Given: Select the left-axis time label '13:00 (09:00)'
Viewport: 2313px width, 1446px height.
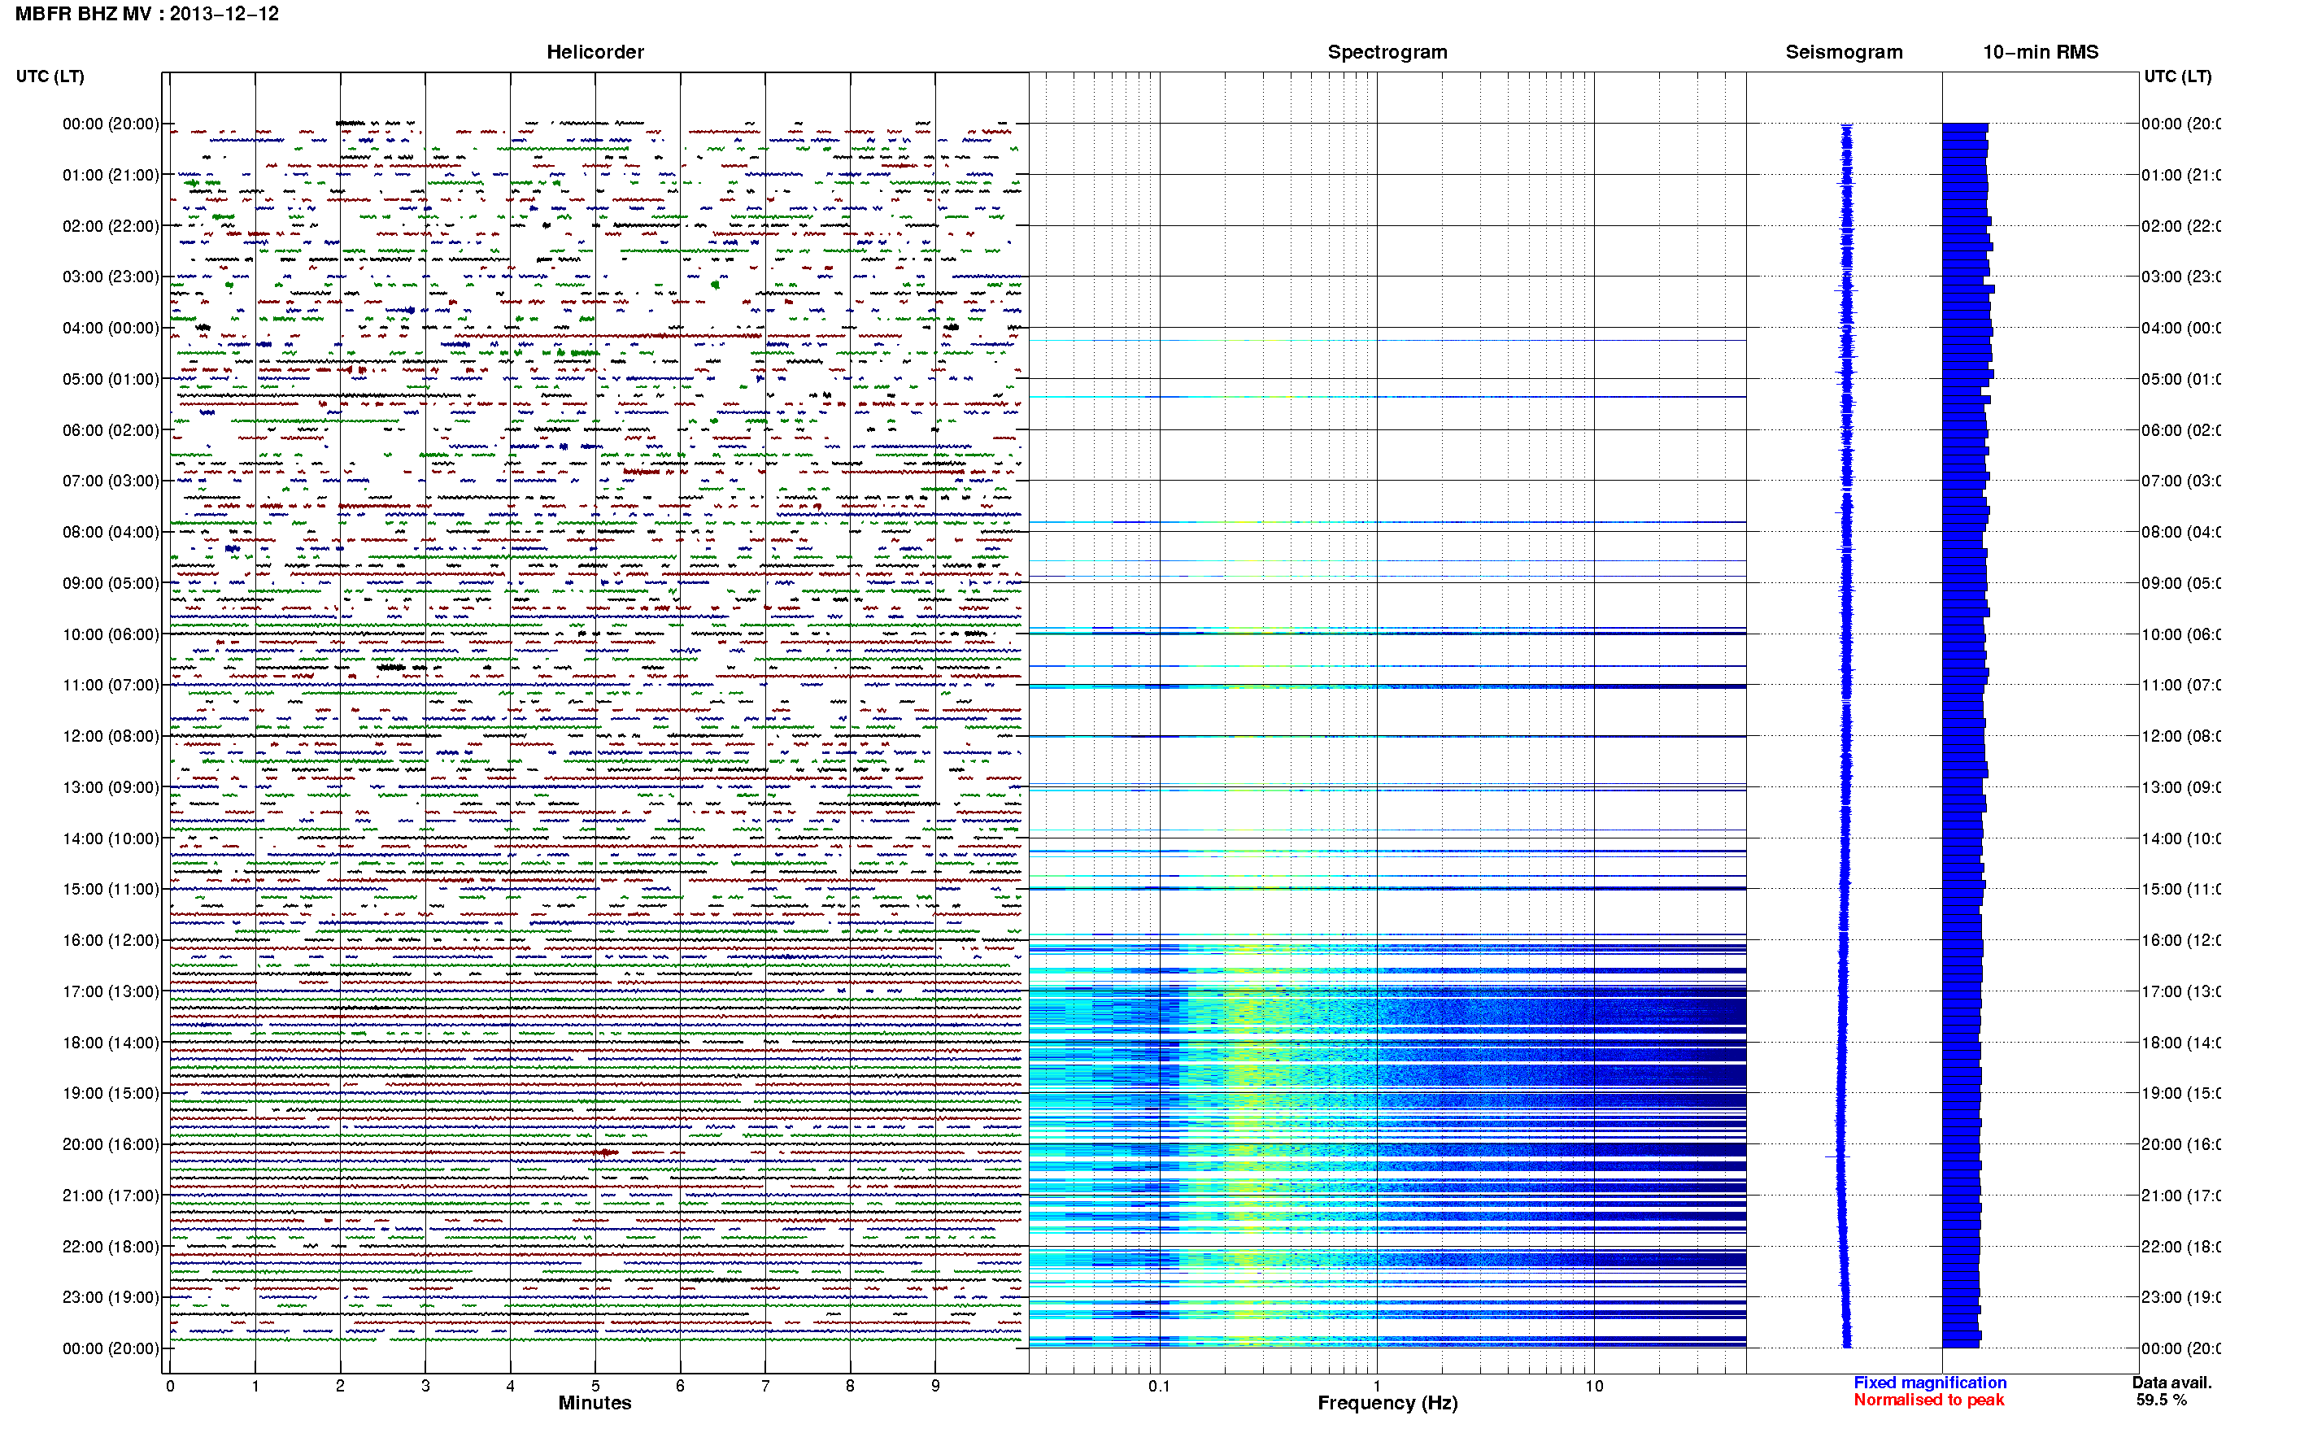Looking at the screenshot, I should tap(111, 788).
